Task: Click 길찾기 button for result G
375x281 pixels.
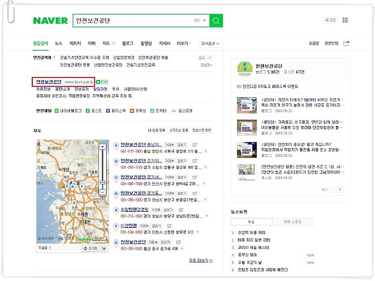Action: pos(165,242)
